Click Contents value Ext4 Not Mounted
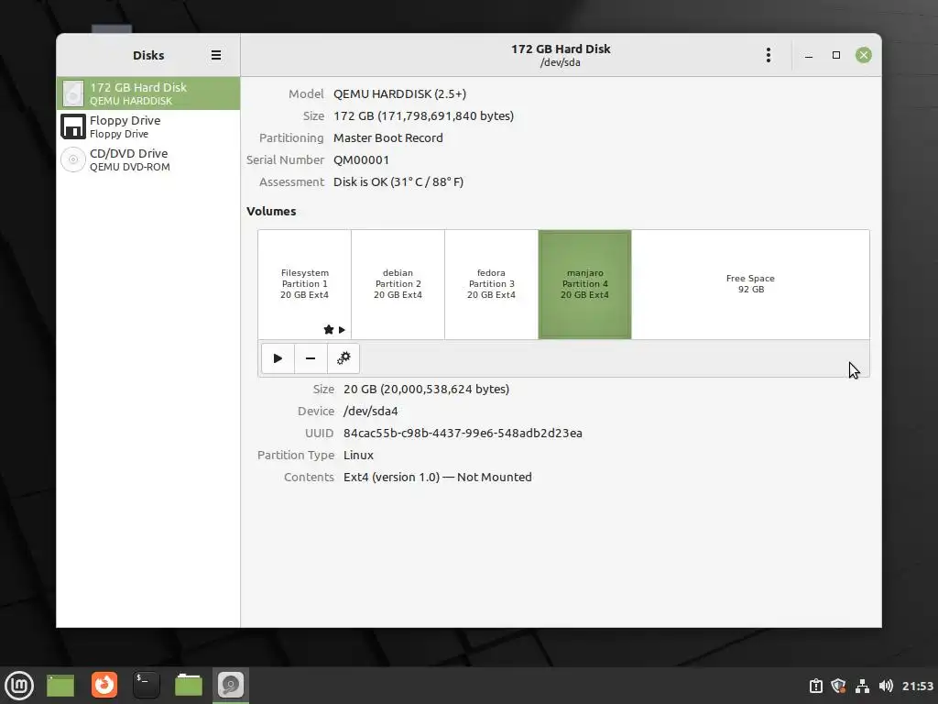Screen dimensions: 938x704 [437, 477]
